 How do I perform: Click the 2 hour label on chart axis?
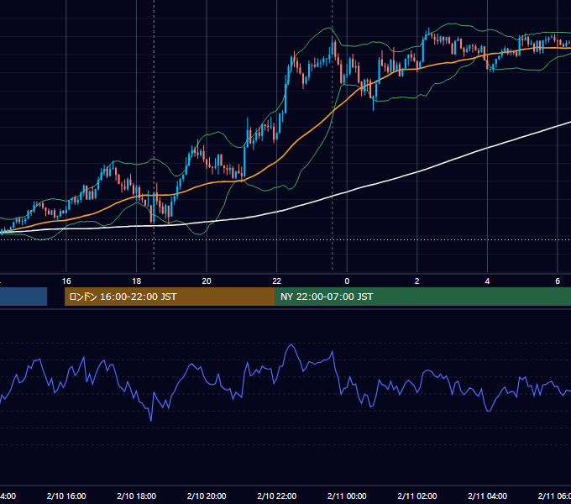point(417,281)
